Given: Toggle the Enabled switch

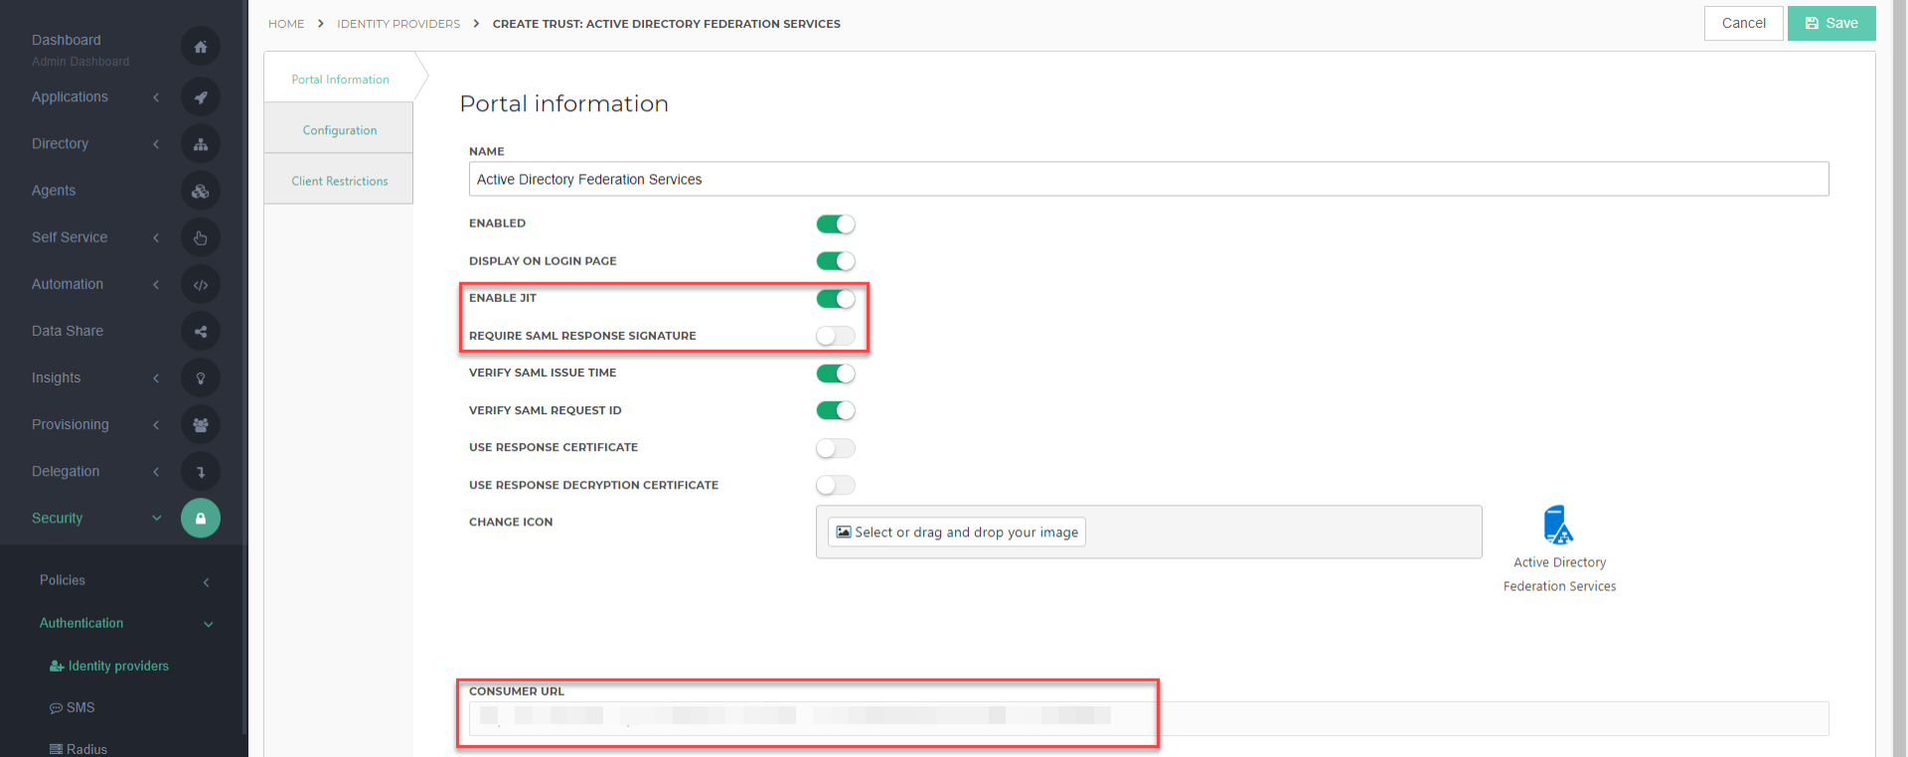Looking at the screenshot, I should tap(836, 224).
